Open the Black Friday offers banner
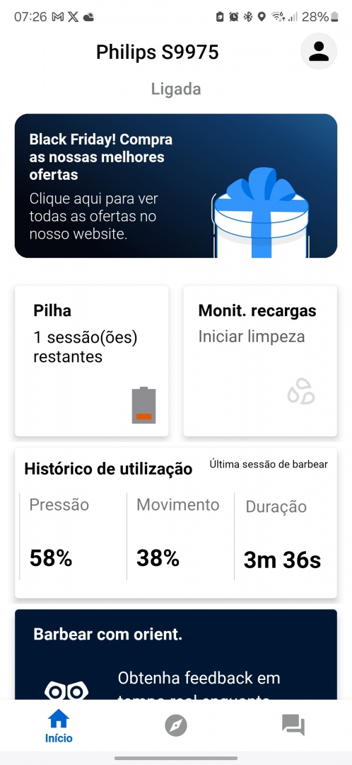This screenshot has width=352, height=765. click(x=176, y=186)
